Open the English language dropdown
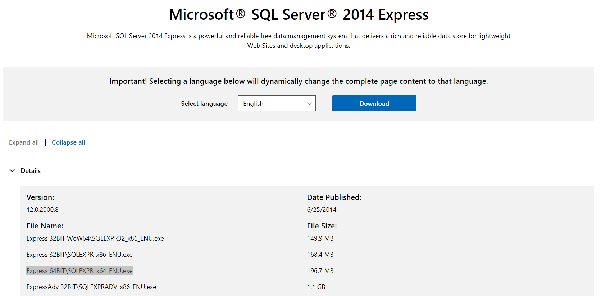 (277, 103)
